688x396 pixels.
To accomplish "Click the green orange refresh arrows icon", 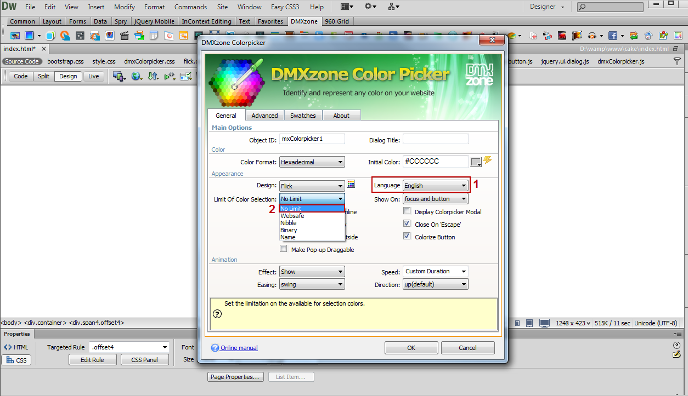I will [634, 36].
